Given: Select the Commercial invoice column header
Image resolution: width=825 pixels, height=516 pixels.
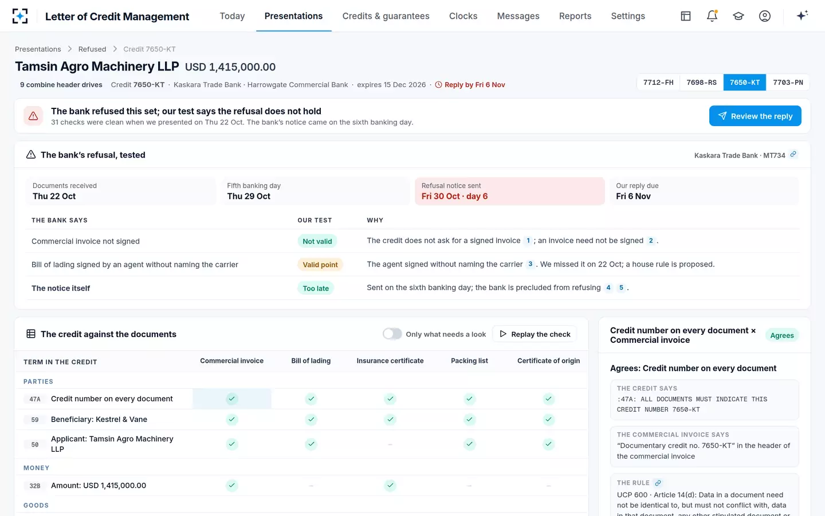Looking at the screenshot, I should coord(232,361).
